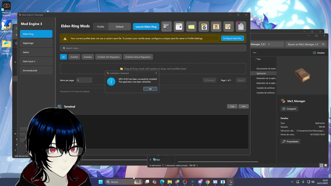Close the Installation Detected dialog with X
The width and height of the screenshot is (331, 186).
coord(156,73)
